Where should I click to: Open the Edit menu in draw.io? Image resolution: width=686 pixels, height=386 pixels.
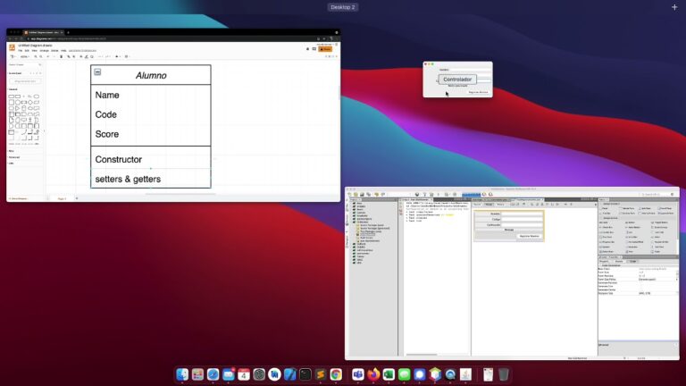pos(27,51)
